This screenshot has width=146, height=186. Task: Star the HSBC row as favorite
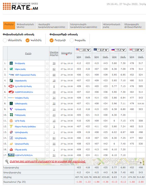click(47, 86)
